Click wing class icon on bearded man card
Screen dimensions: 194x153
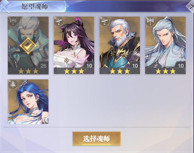pos(105,21)
